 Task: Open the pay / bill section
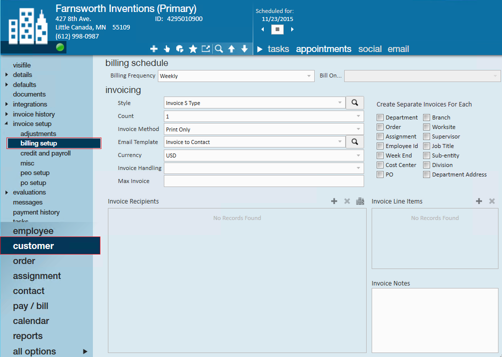click(30, 306)
